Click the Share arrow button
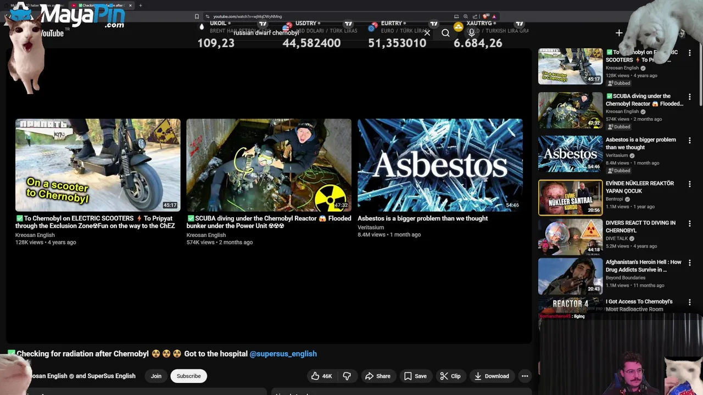The width and height of the screenshot is (703, 395). click(378, 376)
